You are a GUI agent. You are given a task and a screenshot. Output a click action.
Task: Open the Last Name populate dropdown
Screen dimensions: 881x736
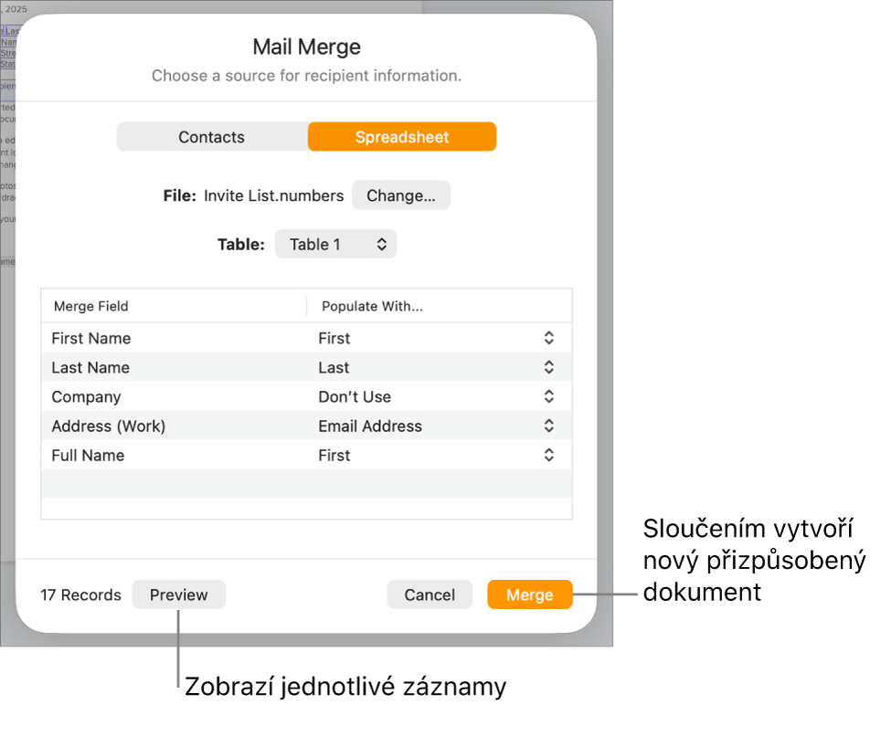click(548, 367)
